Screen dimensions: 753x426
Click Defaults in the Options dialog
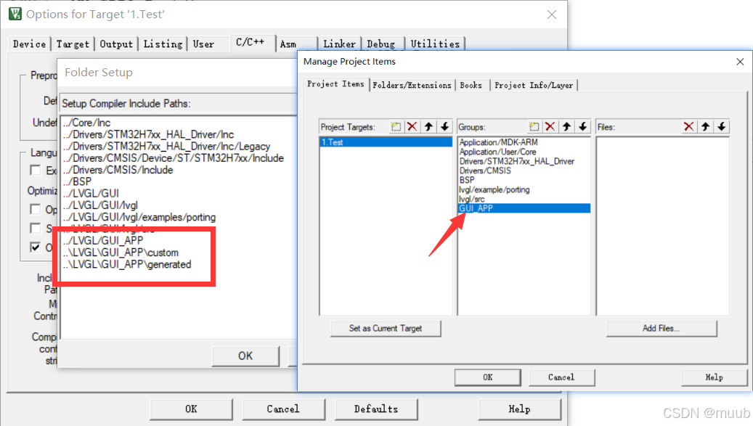tap(376, 409)
